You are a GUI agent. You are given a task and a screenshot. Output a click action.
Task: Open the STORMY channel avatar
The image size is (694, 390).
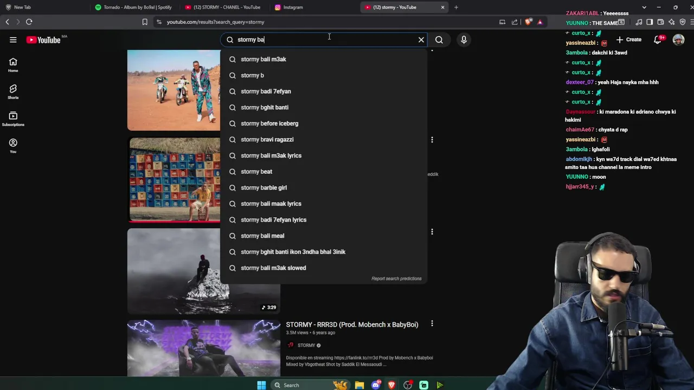tap(291, 346)
